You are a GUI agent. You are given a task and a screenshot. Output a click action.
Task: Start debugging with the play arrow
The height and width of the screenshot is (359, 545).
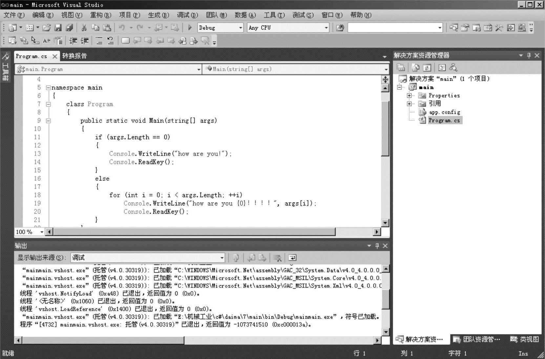click(190, 28)
